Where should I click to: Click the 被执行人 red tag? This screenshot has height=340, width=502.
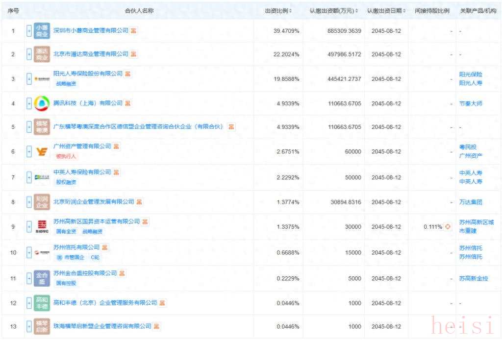66,157
